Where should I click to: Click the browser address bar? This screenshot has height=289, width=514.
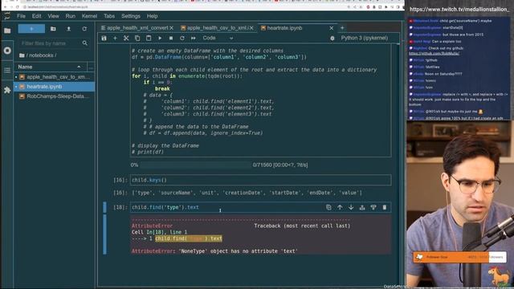(x=184, y=7)
